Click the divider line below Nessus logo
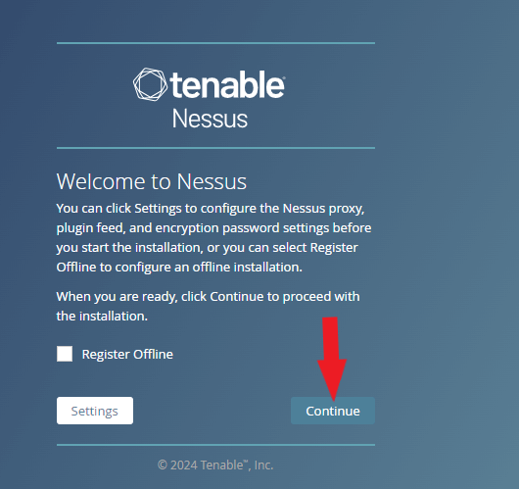The width and height of the screenshot is (519, 489). coord(215,148)
